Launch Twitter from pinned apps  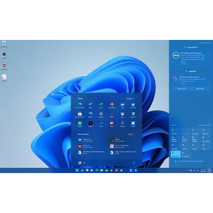pyautogui.click(x=133, y=124)
